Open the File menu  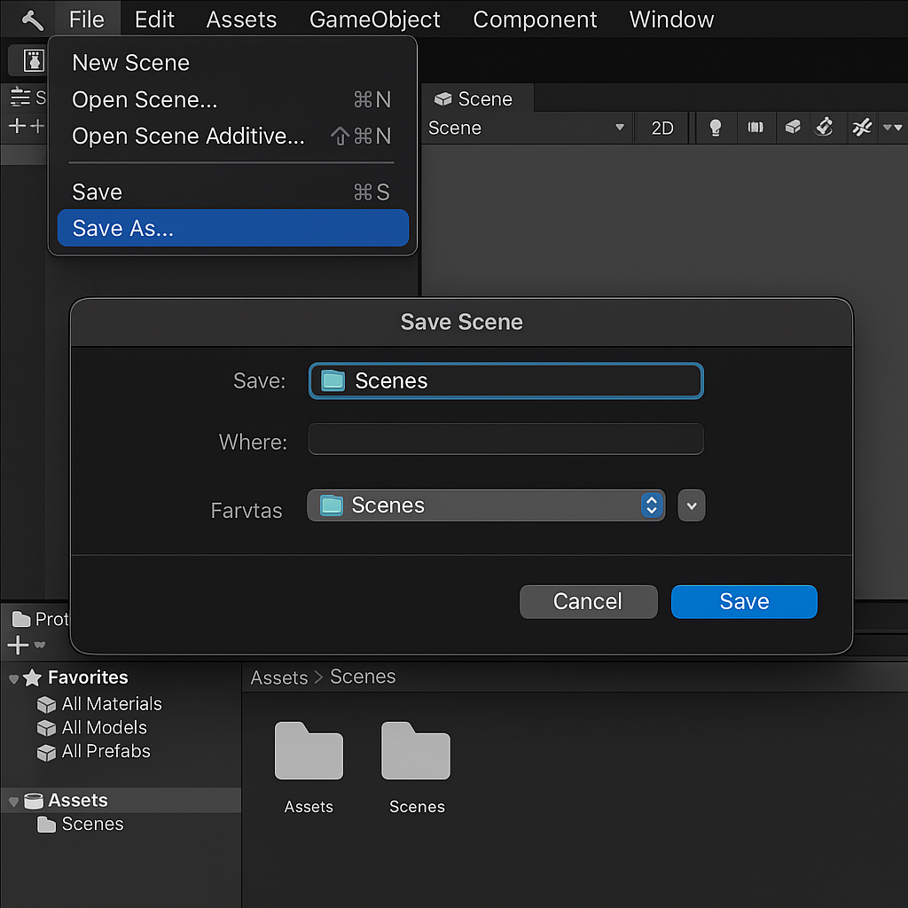coord(87,20)
